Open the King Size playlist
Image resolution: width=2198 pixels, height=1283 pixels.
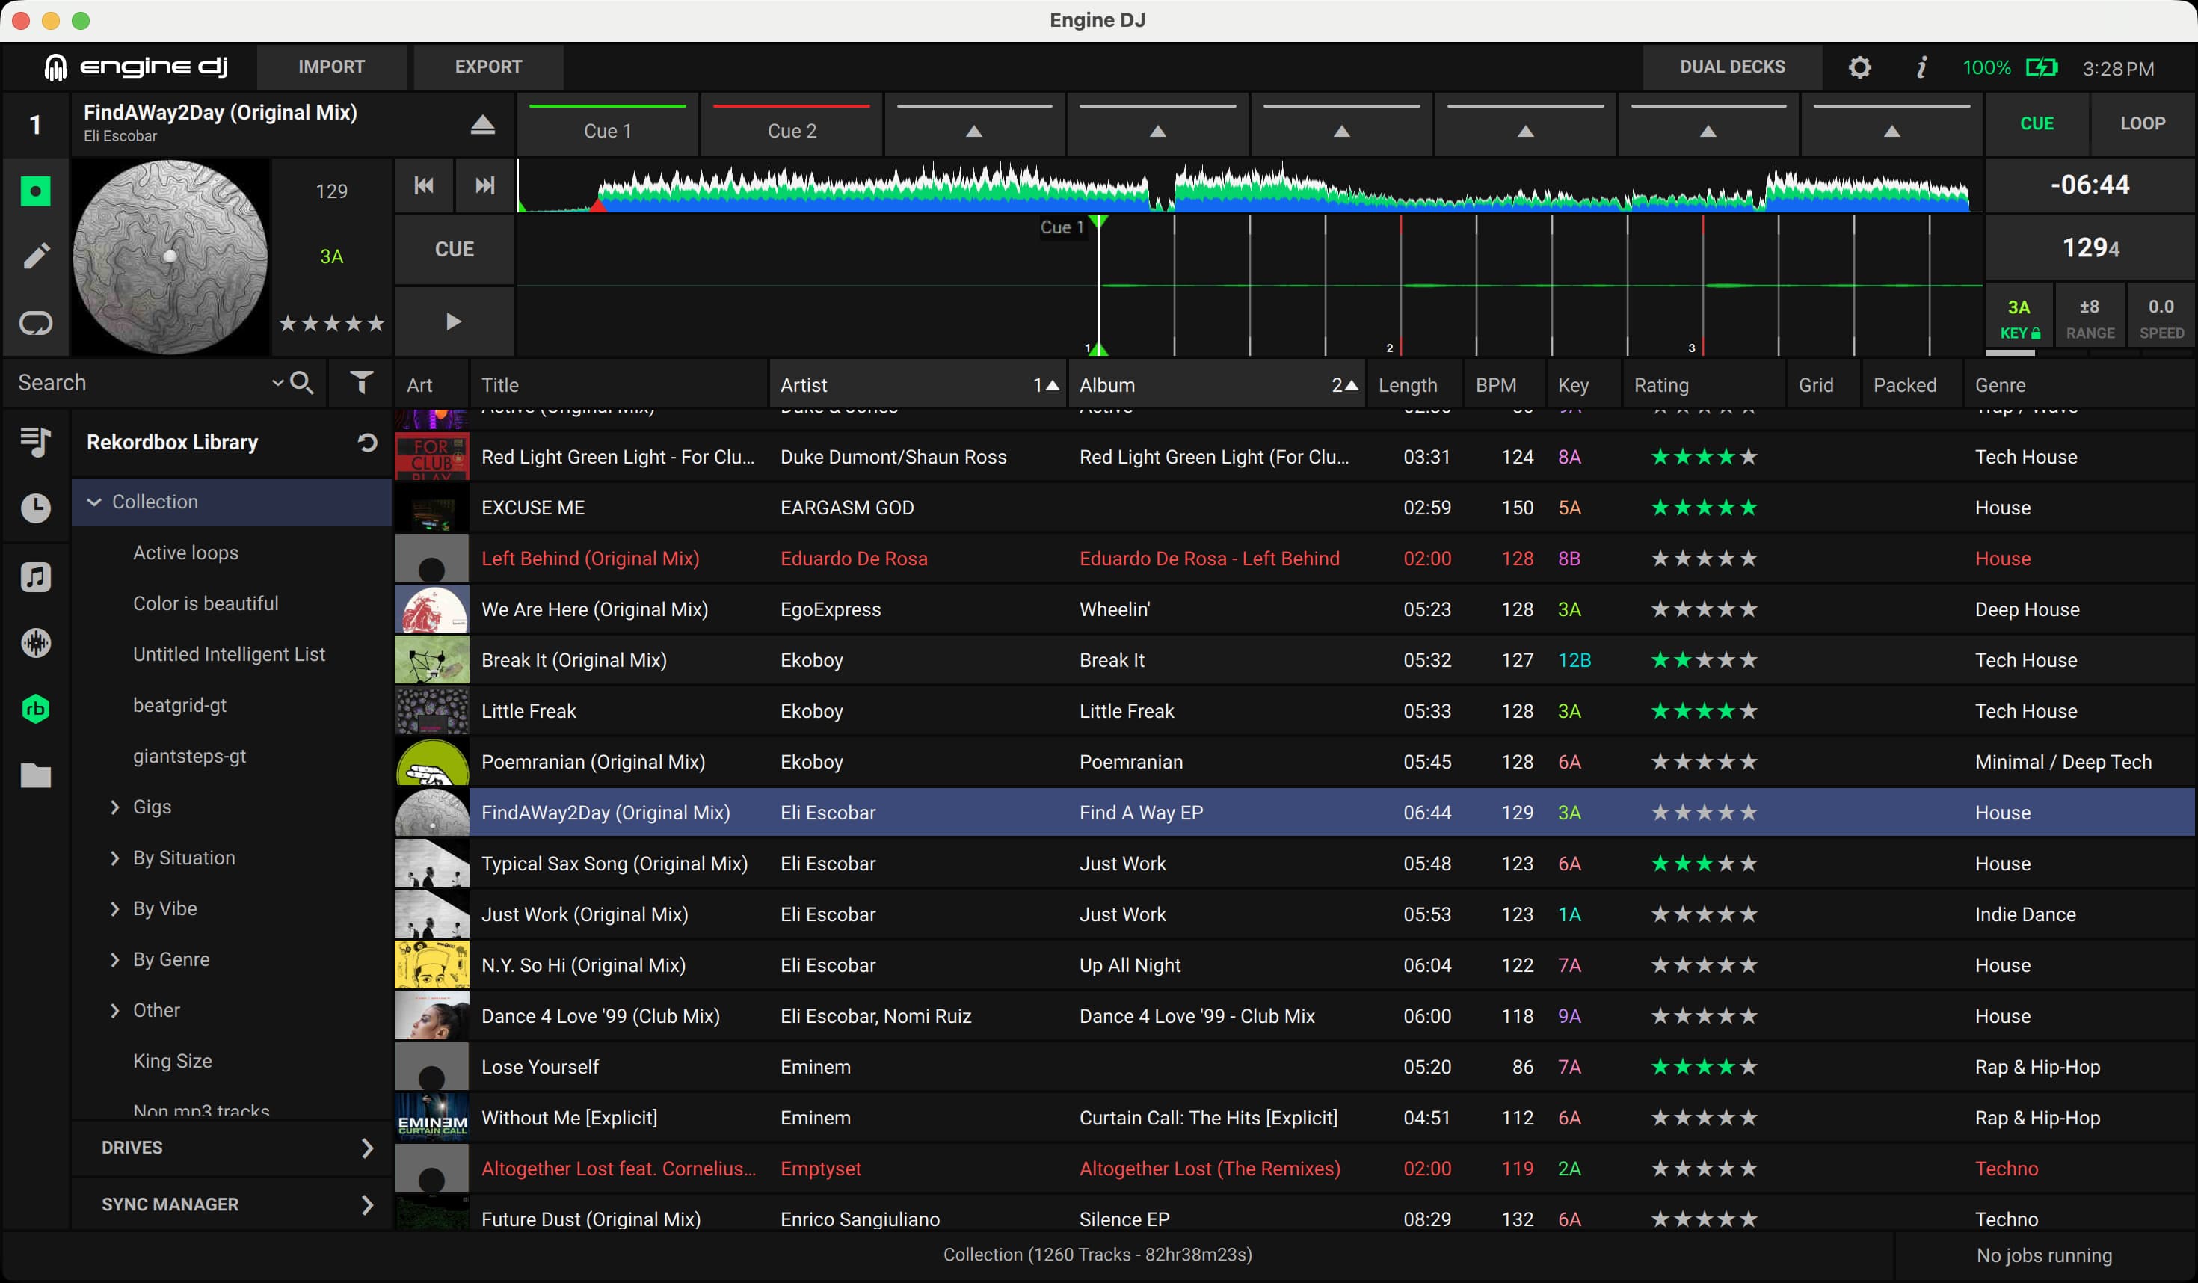tap(172, 1062)
